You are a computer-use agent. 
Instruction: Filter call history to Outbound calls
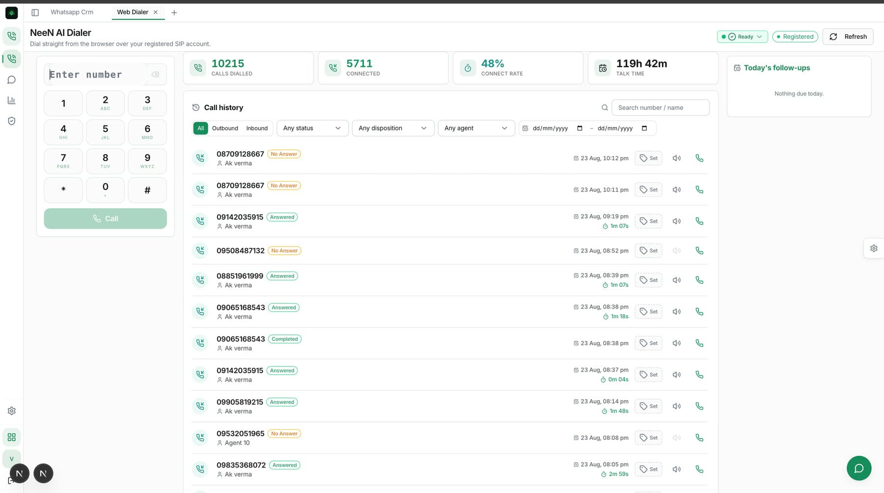(225, 128)
